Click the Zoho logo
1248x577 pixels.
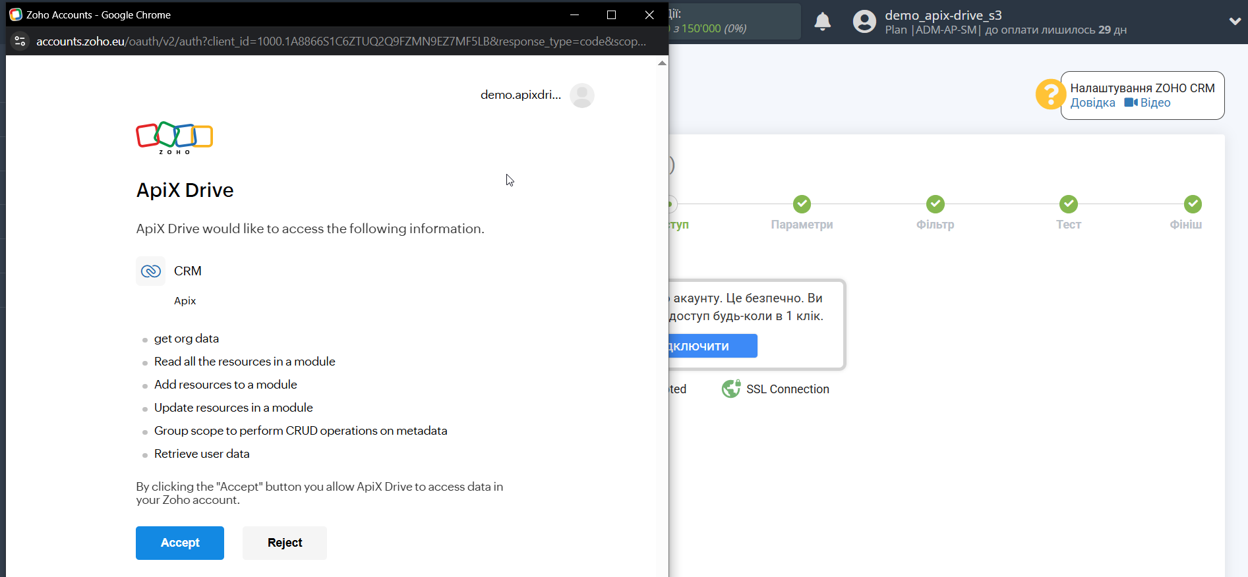pyautogui.click(x=174, y=138)
